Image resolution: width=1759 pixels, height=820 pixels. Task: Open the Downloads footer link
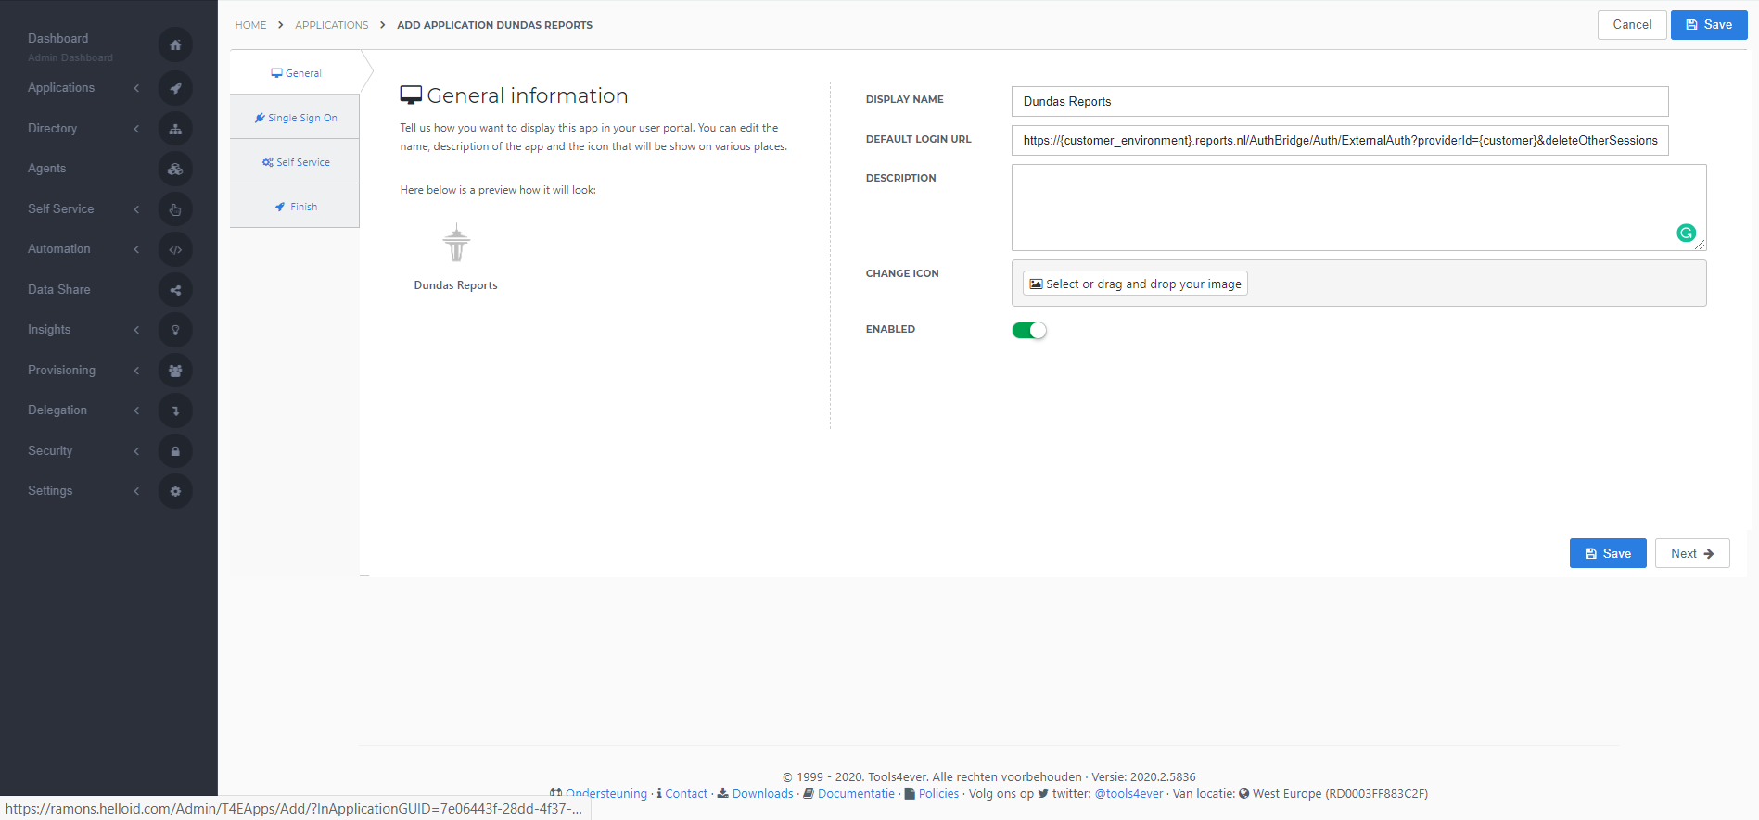(x=763, y=794)
